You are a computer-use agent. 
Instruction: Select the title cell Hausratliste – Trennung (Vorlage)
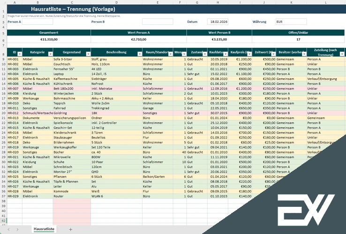73,9
